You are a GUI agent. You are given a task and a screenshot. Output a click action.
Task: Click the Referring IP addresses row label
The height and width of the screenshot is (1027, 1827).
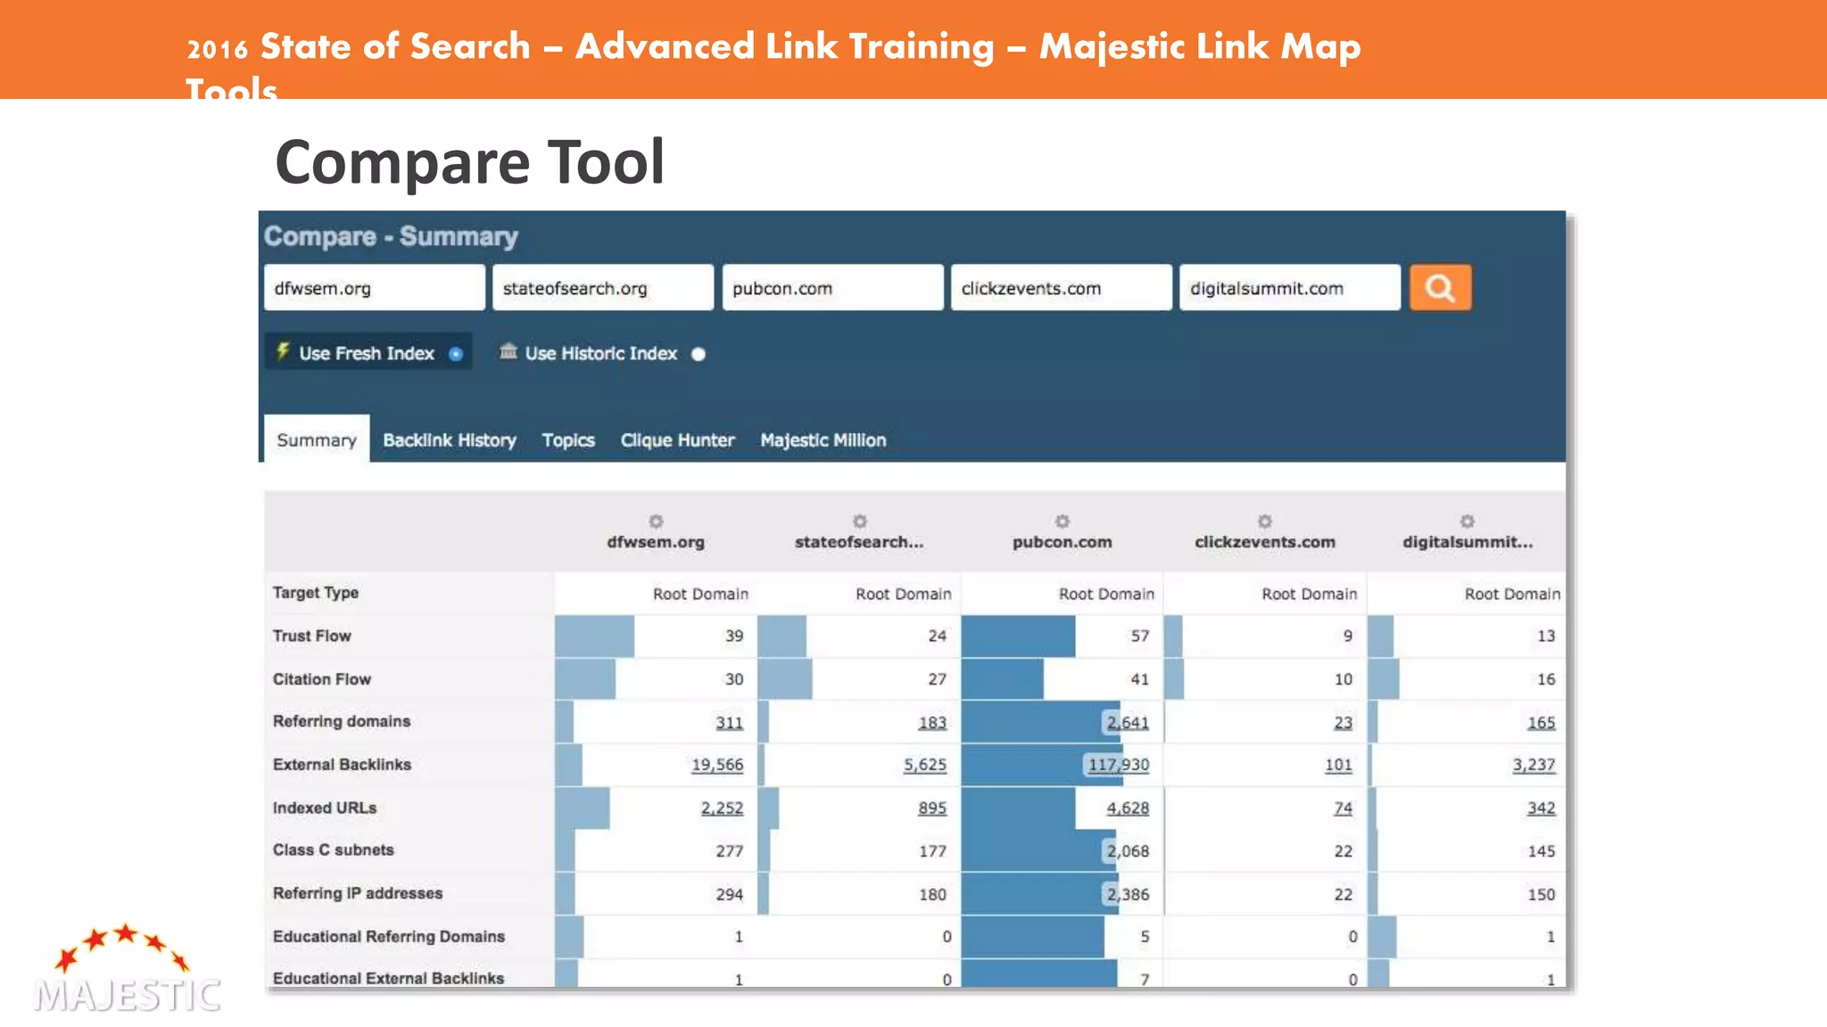[x=358, y=893]
